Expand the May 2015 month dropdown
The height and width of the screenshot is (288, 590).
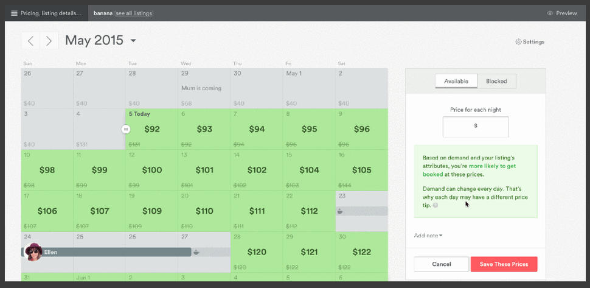[133, 41]
